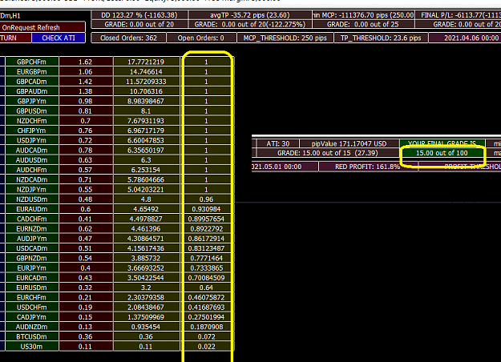Viewport: 501px width, 362px height.
Task: Select the USDJPYm symbol cell
Action: (32, 140)
